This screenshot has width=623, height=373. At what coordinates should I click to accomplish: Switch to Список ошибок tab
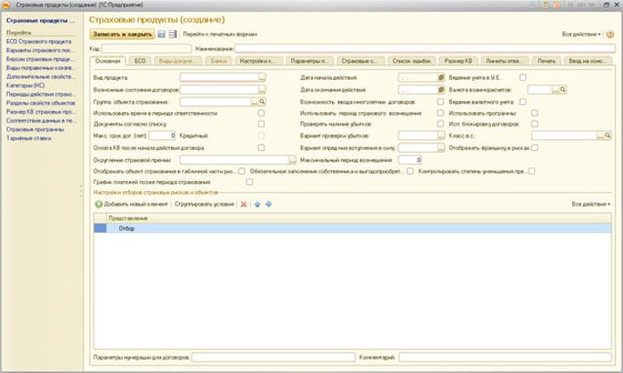(411, 61)
